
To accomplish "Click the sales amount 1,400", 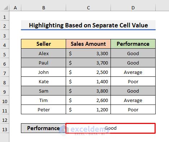I will [88, 81].
